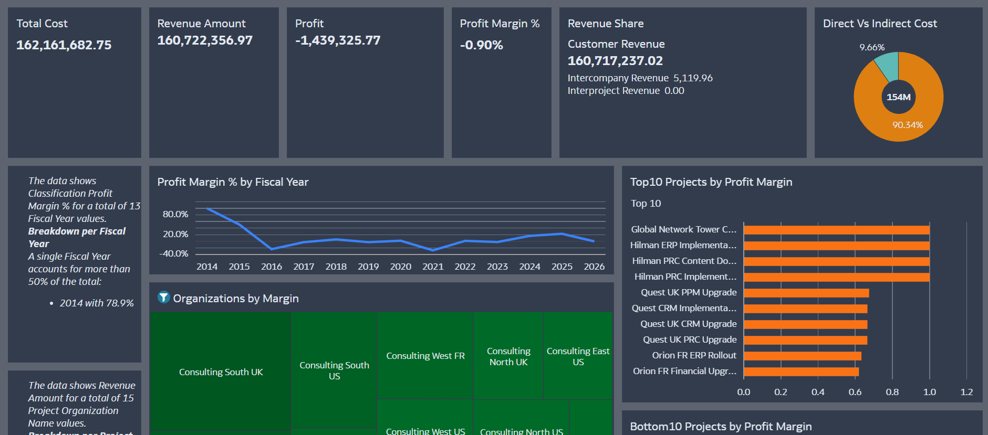Click the Profit Margin % by Fiscal Year title
Image resolution: width=988 pixels, height=435 pixels.
click(233, 182)
